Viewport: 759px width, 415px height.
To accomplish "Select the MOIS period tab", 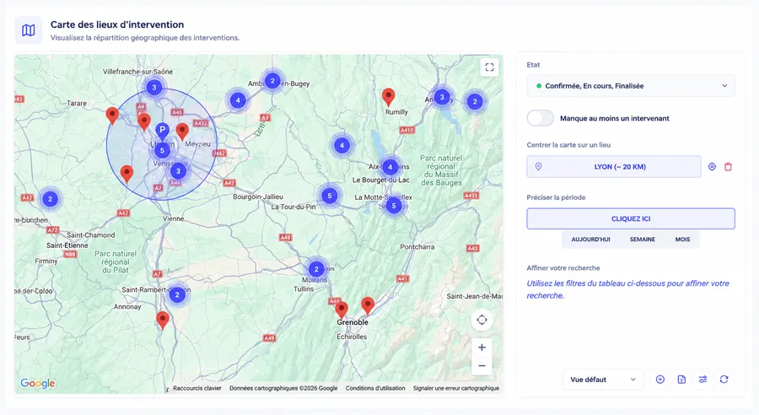I will (x=682, y=240).
